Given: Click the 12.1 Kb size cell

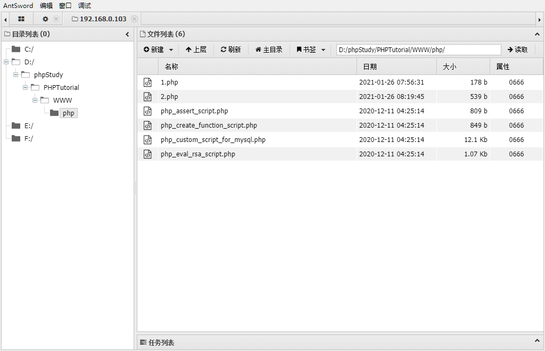Looking at the screenshot, I should point(475,140).
